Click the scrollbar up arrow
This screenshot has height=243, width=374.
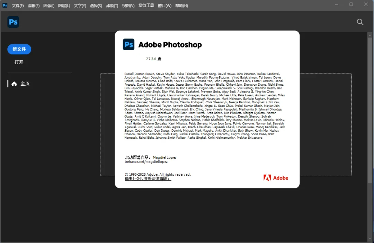click(370, 35)
